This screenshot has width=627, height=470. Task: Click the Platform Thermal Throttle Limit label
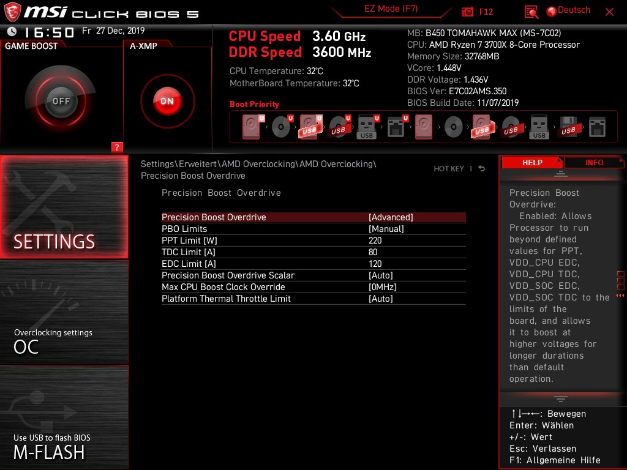pos(226,299)
